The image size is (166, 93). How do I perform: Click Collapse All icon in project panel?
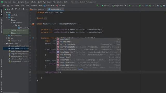(x=19, y=9)
